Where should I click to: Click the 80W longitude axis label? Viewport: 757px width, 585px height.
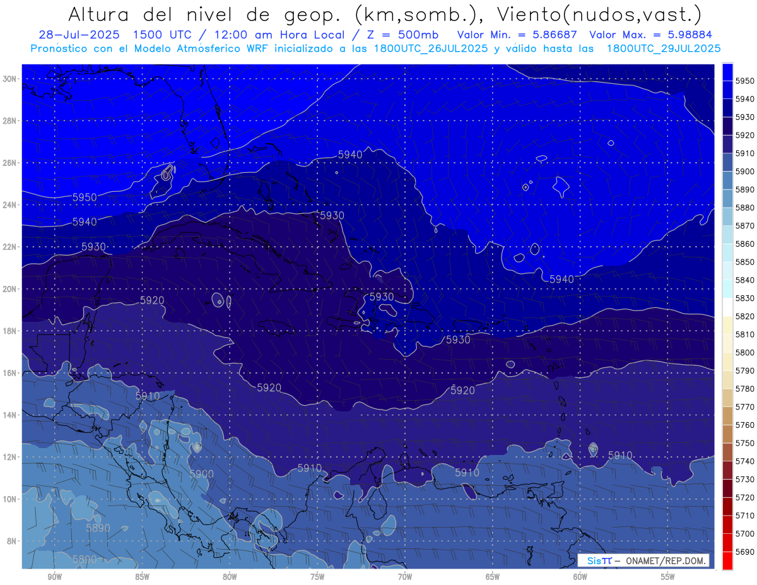[230, 577]
